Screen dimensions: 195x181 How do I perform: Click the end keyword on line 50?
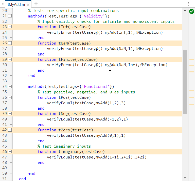(32, 173)
